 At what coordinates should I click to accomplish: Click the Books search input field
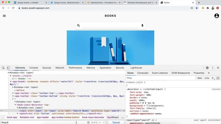pyautogui.click(x=110, y=25)
